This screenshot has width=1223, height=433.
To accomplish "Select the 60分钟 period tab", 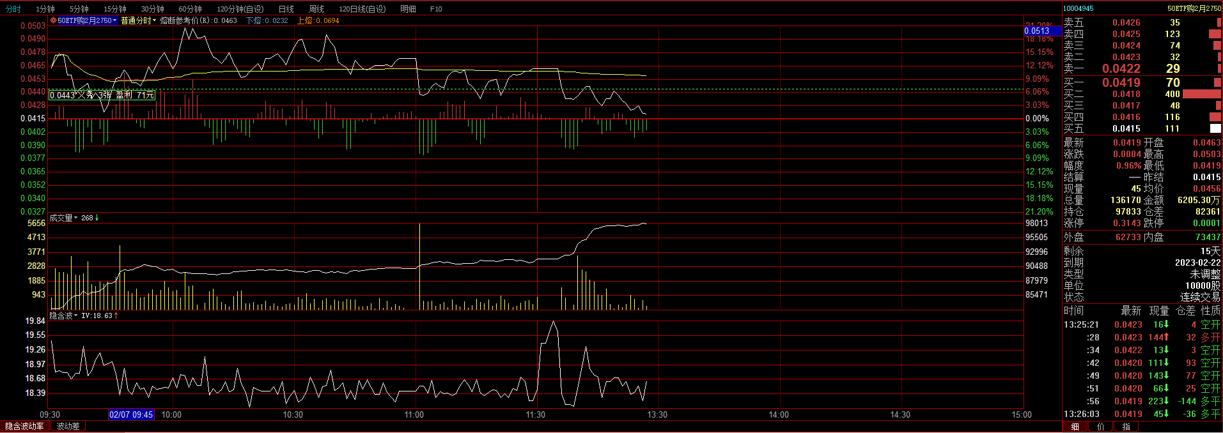I will pyautogui.click(x=190, y=9).
